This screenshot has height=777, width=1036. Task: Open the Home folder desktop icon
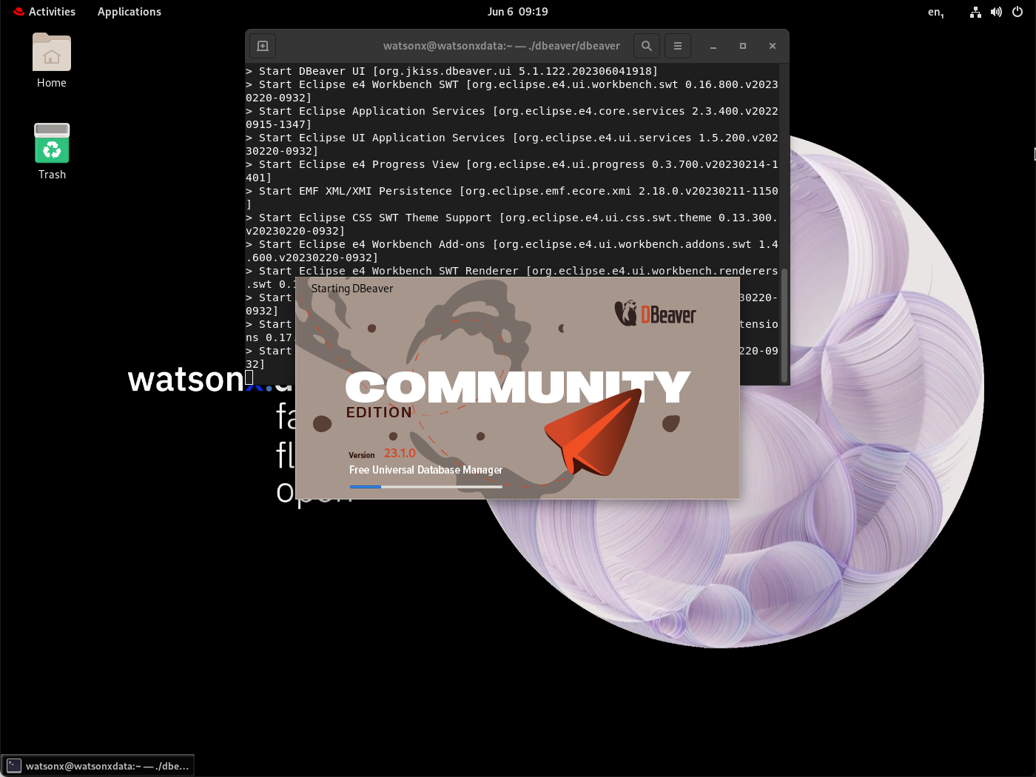point(52,61)
